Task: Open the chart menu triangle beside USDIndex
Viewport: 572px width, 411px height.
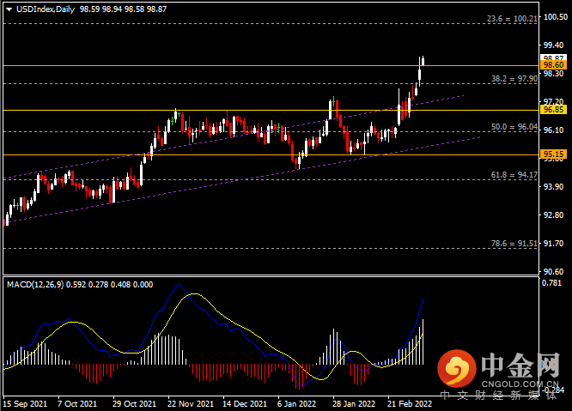Action: (9, 9)
